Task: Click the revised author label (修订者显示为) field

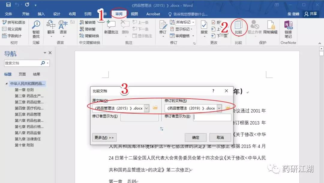Action: (x=212, y=117)
